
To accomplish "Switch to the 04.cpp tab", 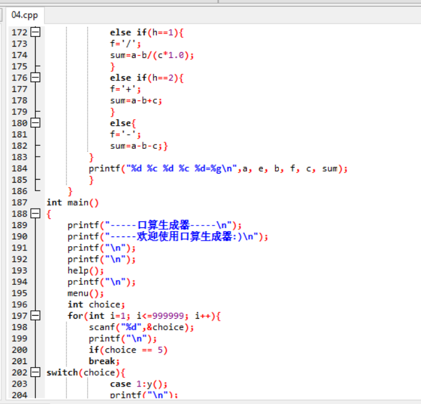I will [x=25, y=15].
